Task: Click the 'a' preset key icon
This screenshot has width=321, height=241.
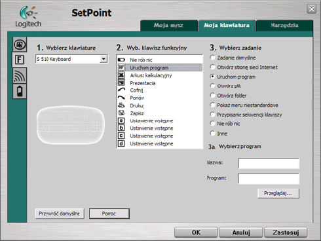Action: pyautogui.click(x=121, y=120)
